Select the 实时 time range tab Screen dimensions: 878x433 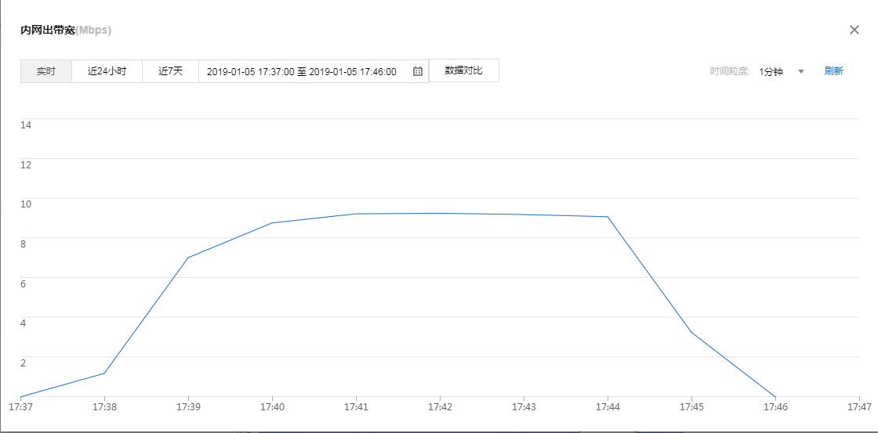46,71
